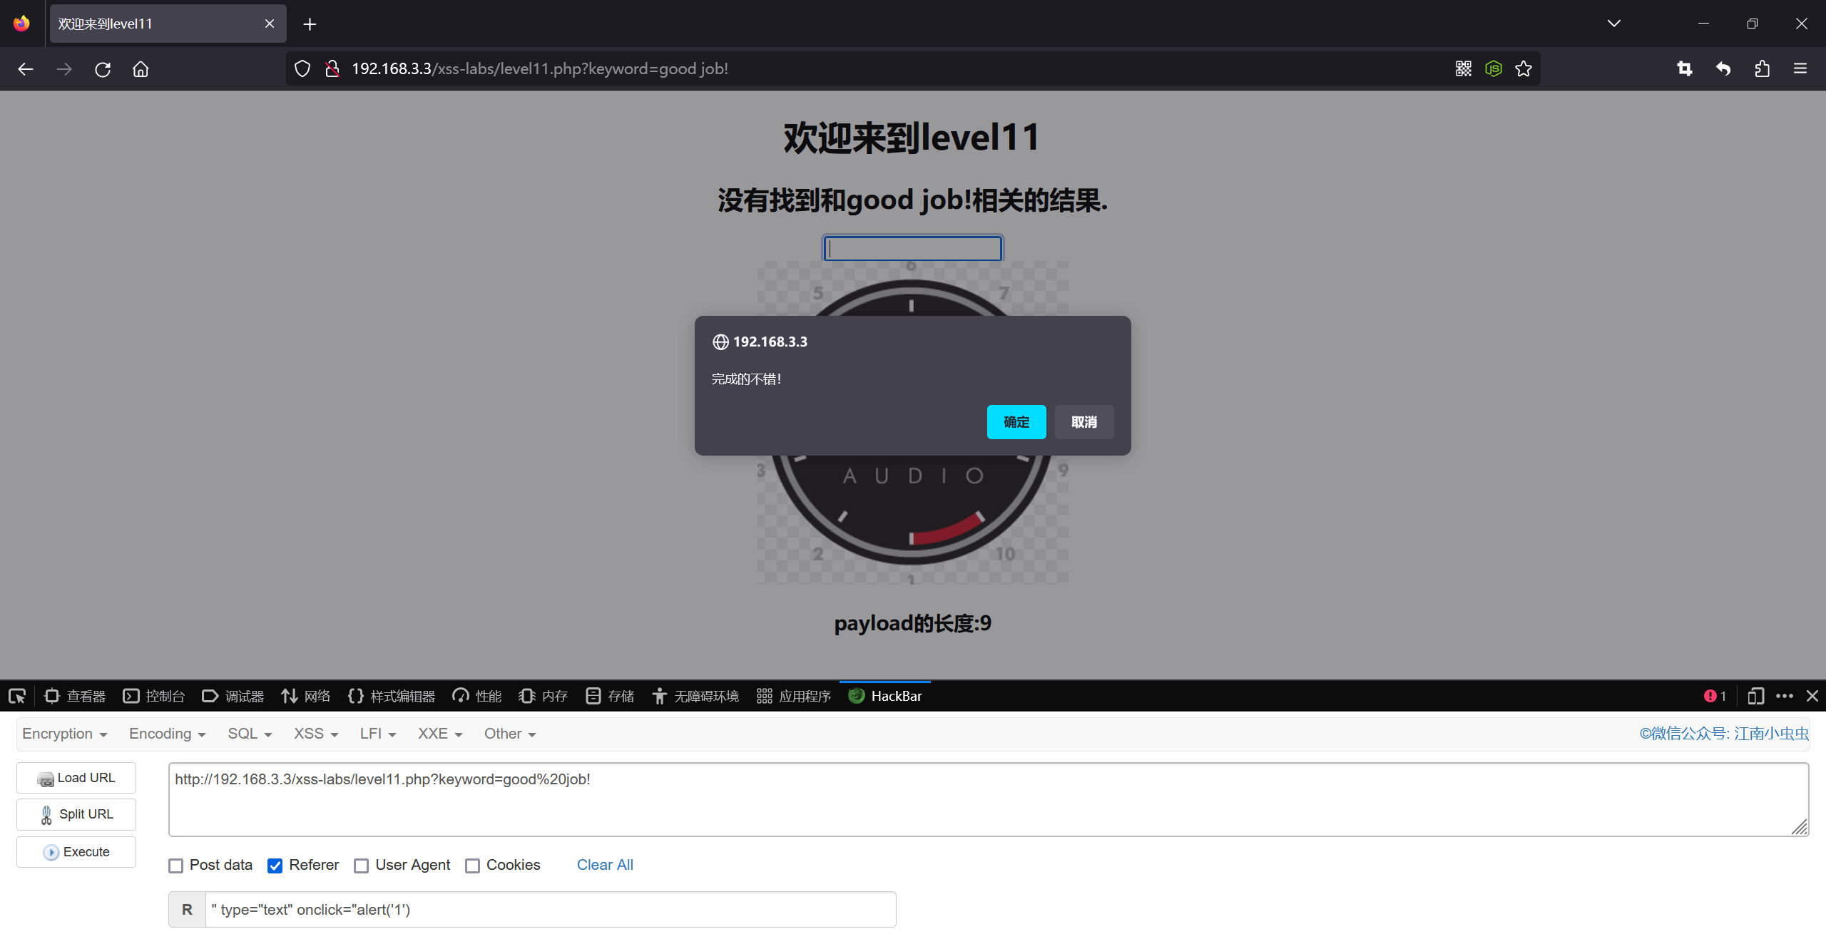The width and height of the screenshot is (1826, 944).
Task: Click the Split URL button
Action: click(76, 814)
